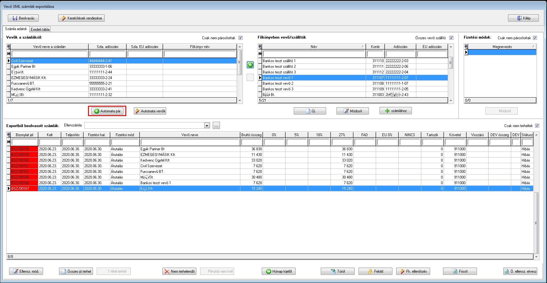
Task: Click the green pairing arrow icon
Action: click(x=250, y=65)
